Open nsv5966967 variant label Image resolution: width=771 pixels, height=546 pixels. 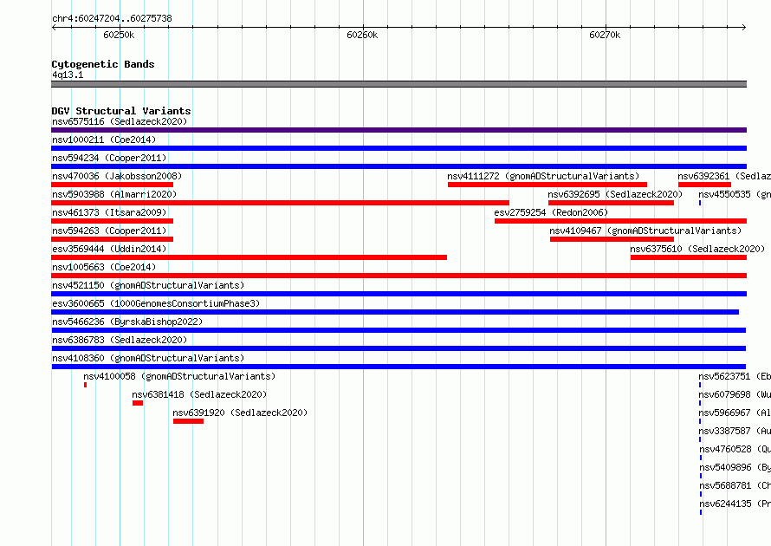(735, 413)
